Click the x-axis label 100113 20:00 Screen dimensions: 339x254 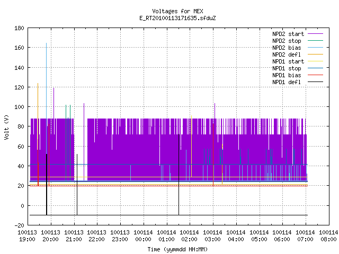tap(51, 236)
